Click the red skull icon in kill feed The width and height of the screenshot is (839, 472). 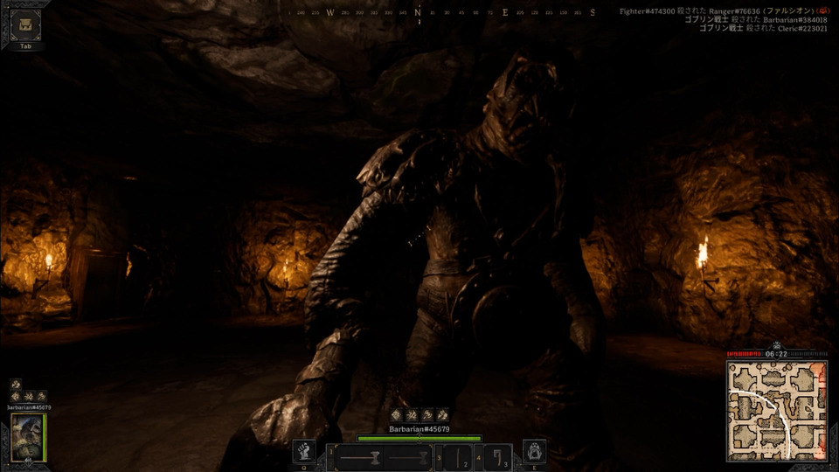[823, 10]
